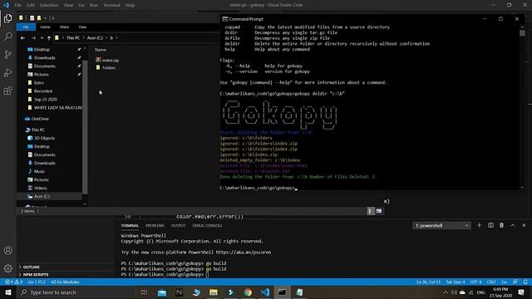Open File Explorer on the taskbar

tap(214, 292)
